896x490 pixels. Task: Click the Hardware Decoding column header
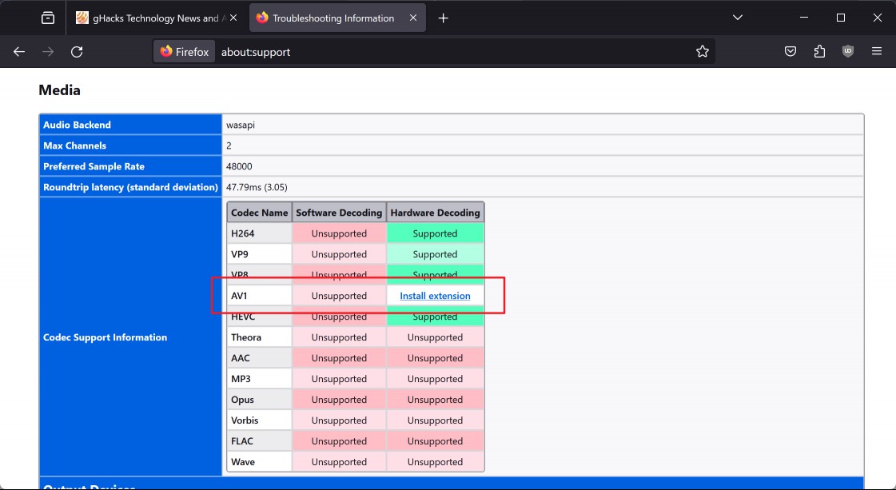click(x=435, y=213)
